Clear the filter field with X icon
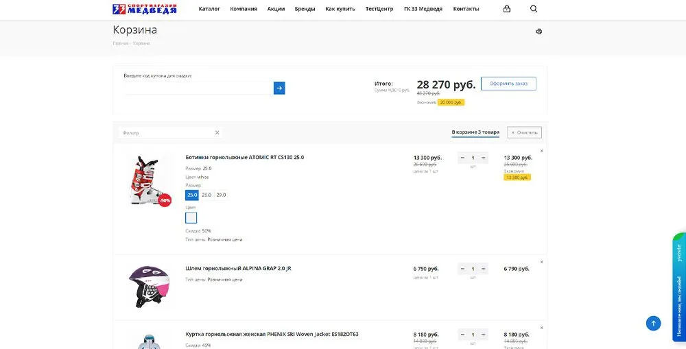This screenshot has height=349, width=686. click(217, 133)
